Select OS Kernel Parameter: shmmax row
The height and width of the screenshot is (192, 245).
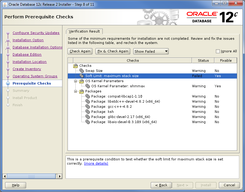point(152,86)
